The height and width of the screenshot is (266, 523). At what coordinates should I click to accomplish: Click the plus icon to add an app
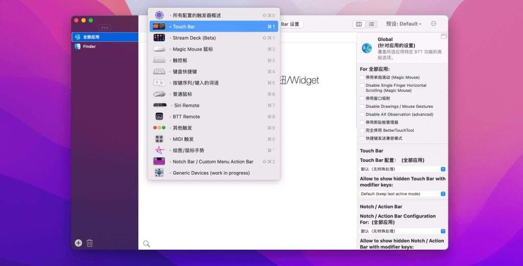click(78, 243)
